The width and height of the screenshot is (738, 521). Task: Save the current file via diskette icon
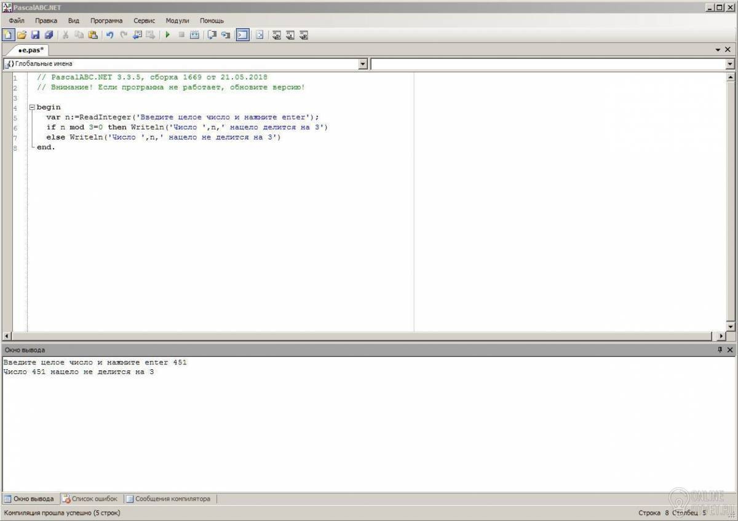tap(35, 35)
